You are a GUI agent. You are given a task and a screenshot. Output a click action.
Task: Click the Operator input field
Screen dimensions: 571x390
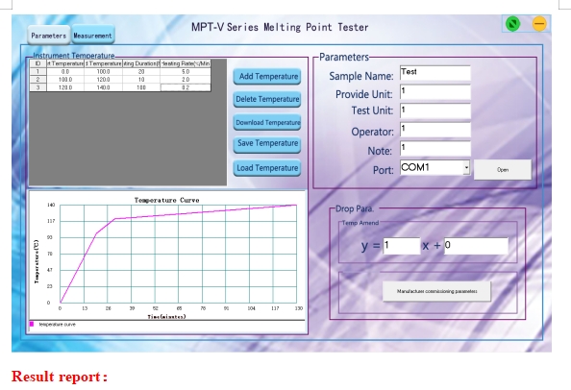(x=435, y=130)
